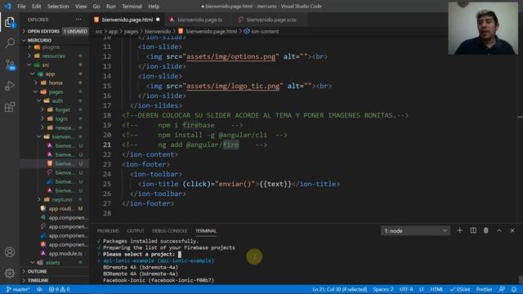The height and width of the screenshot is (294, 523).
Task: Open the Explorer view in activity bar
Action: tap(10, 22)
